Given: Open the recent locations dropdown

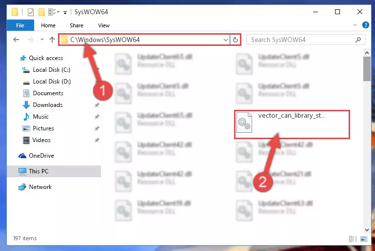Looking at the screenshot, I should pos(42,39).
